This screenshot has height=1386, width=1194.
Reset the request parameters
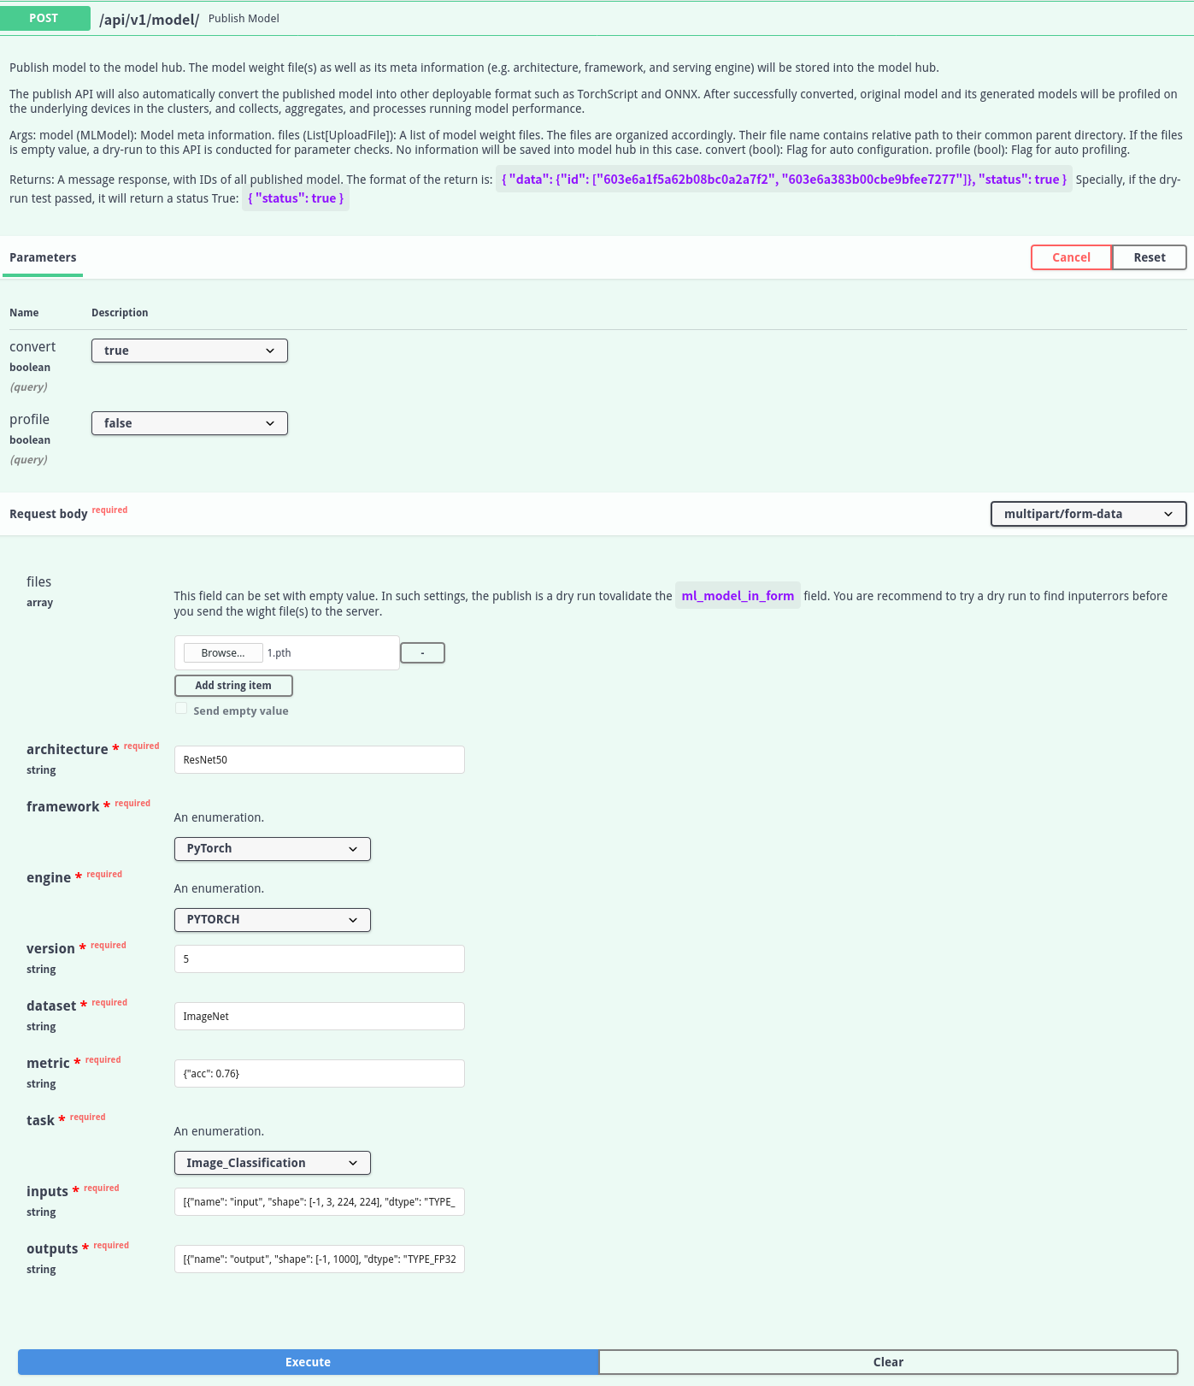pyautogui.click(x=1150, y=257)
